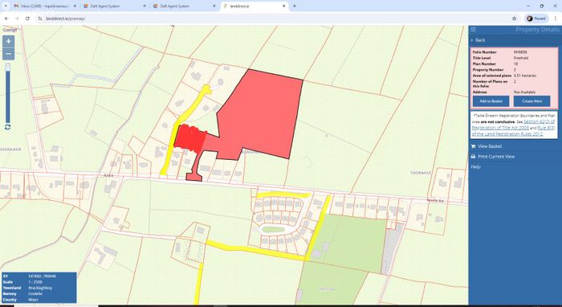Click the Folio Number value
Screen dimensions: 562x307
pyautogui.click(x=520, y=52)
